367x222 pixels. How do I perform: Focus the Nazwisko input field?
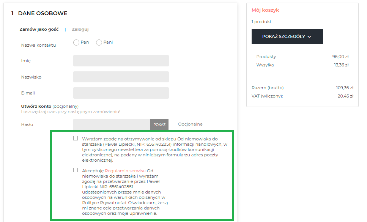point(121,77)
